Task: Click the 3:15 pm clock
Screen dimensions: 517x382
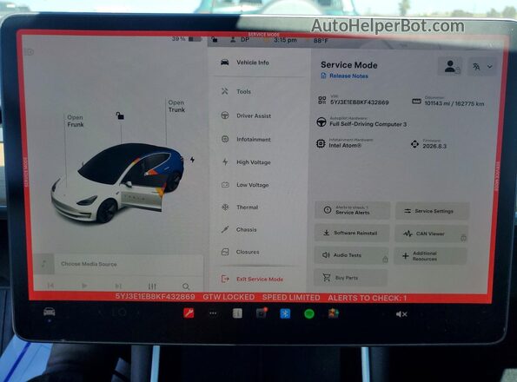Action: coord(285,40)
